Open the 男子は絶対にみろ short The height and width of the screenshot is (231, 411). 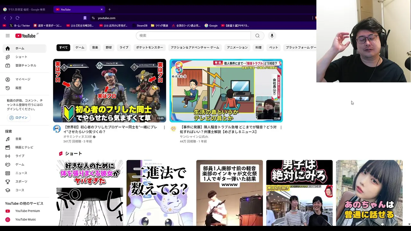(x=299, y=193)
